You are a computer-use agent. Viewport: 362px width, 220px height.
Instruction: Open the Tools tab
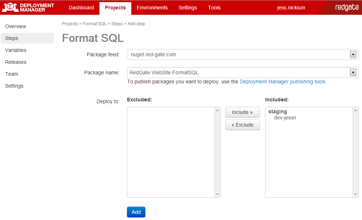(x=214, y=8)
